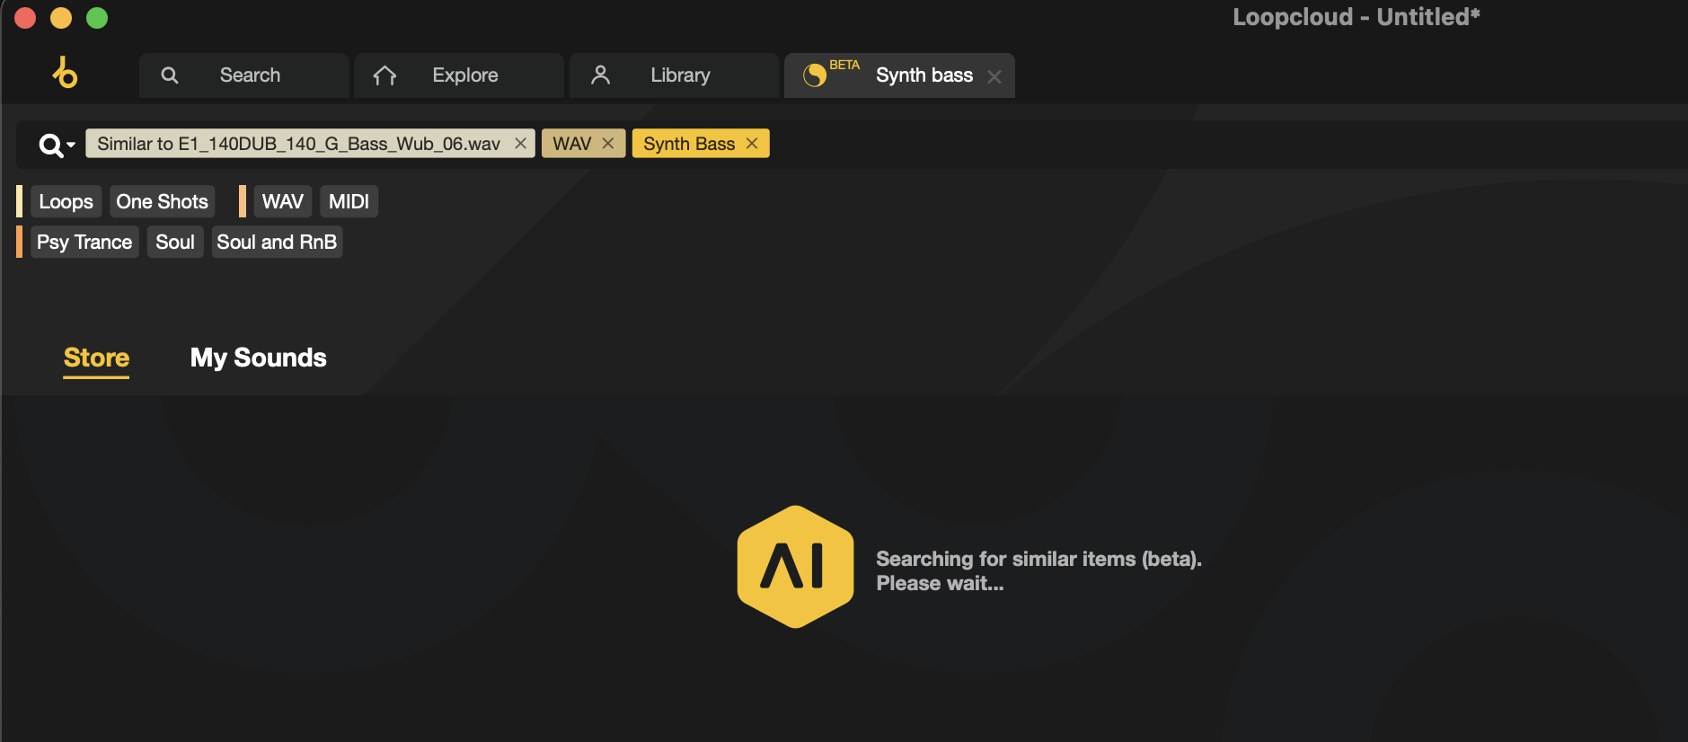Screen dimensions: 1688x742
Task: Filter by Psy Trance genre
Action: pos(84,243)
